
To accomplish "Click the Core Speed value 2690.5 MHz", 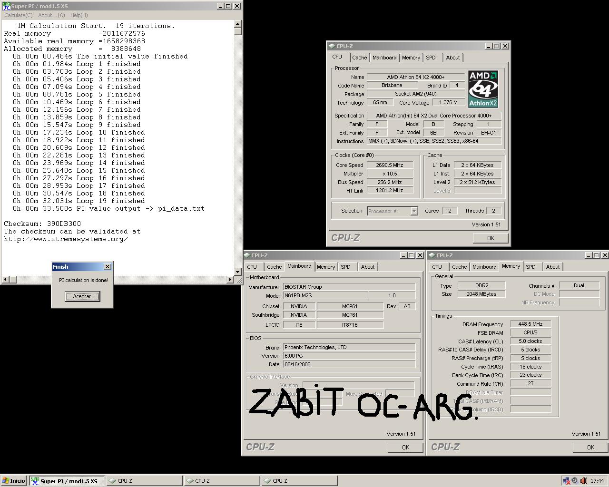I will coord(390,165).
